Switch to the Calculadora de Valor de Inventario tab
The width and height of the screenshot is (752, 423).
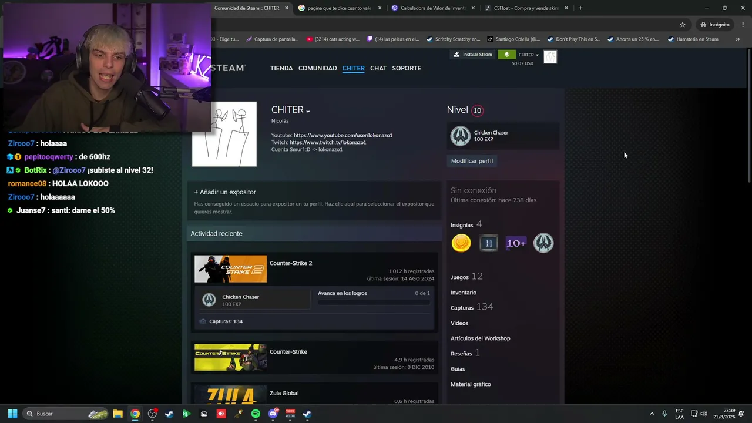tap(432, 8)
